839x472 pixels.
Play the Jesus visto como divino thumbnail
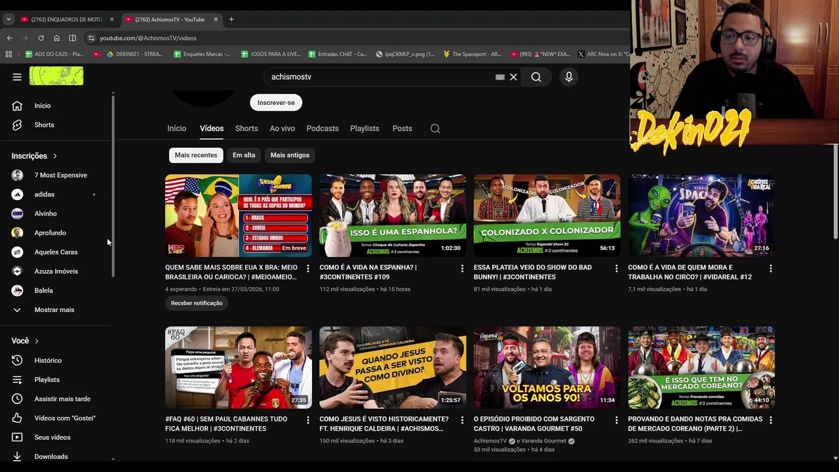coord(393,367)
